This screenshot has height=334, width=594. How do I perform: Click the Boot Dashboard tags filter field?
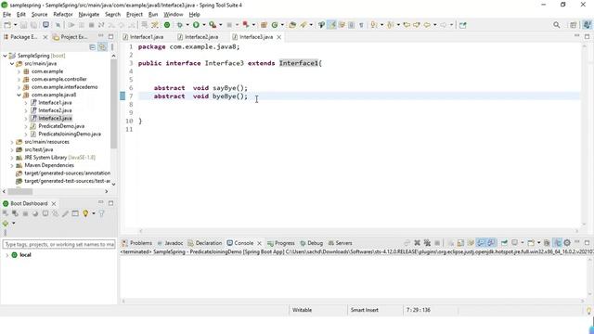[58, 244]
